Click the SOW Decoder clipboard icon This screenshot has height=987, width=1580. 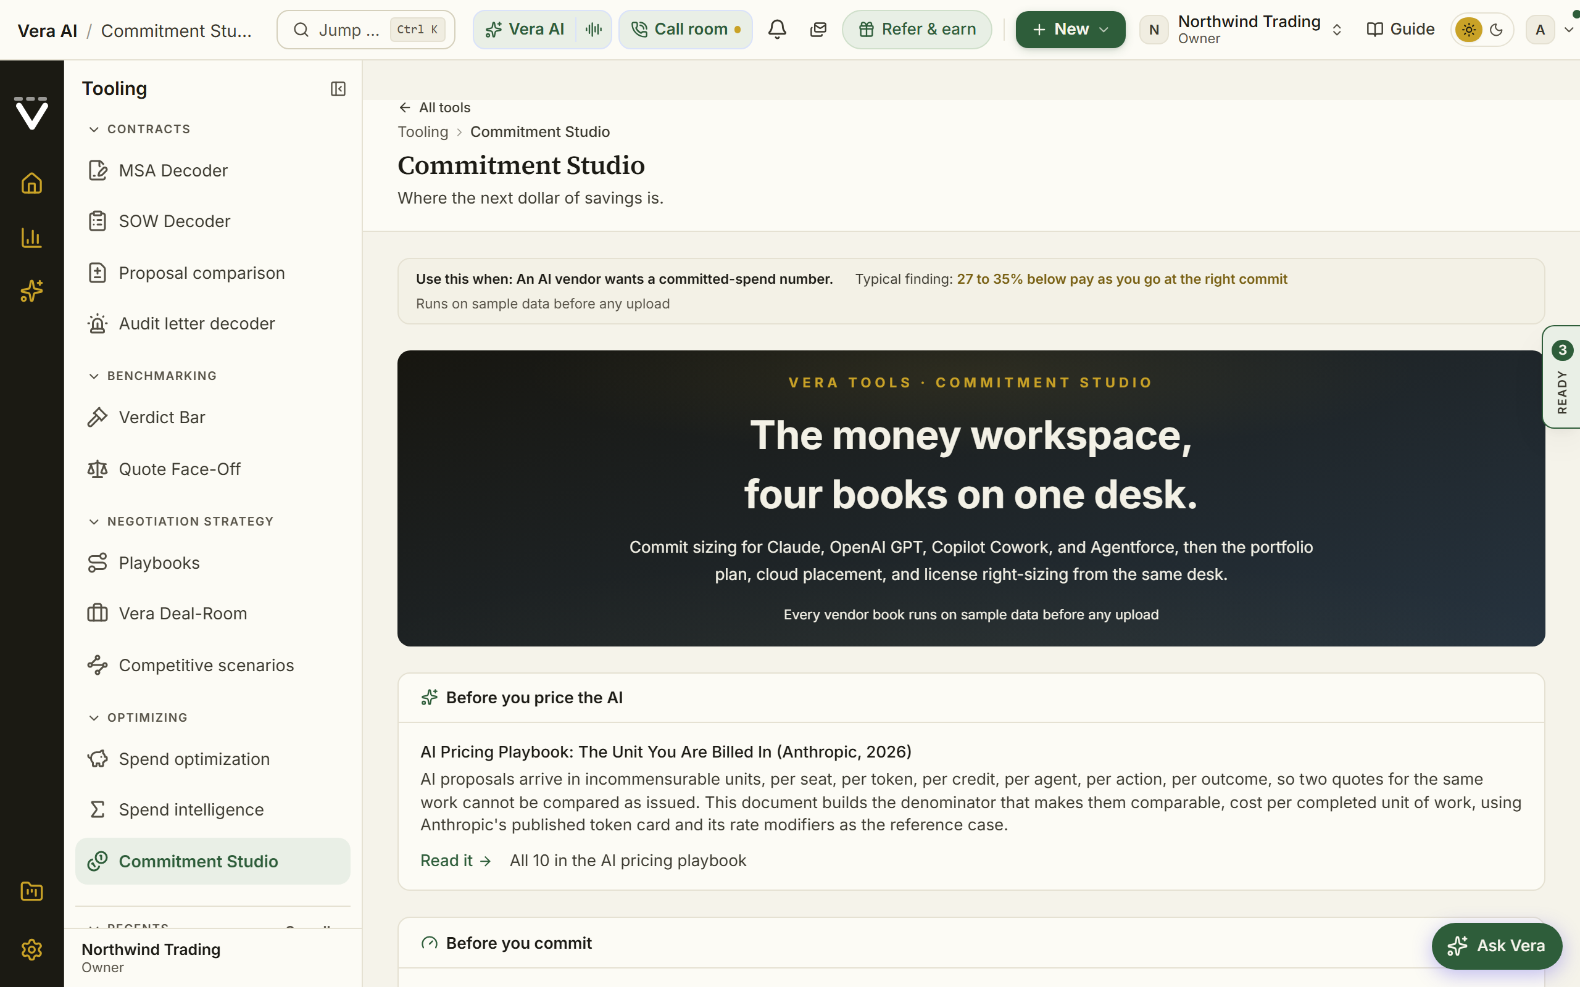(98, 221)
